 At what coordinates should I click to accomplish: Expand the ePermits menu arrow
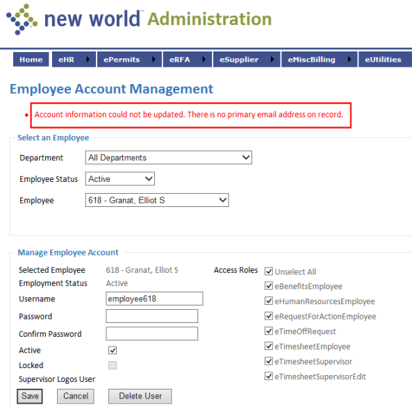click(154, 59)
